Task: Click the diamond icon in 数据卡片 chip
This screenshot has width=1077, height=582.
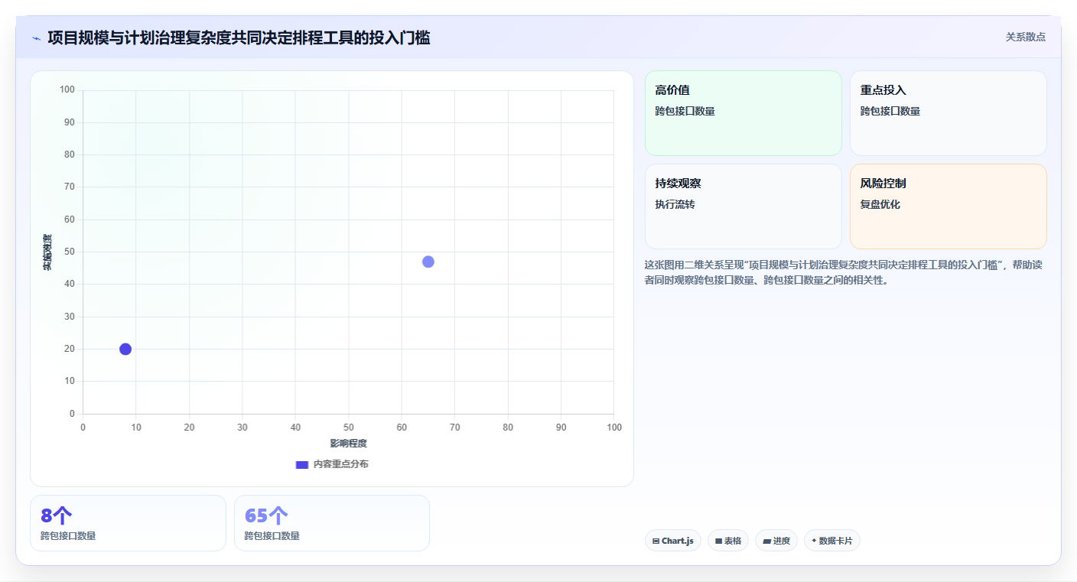Action: (814, 541)
